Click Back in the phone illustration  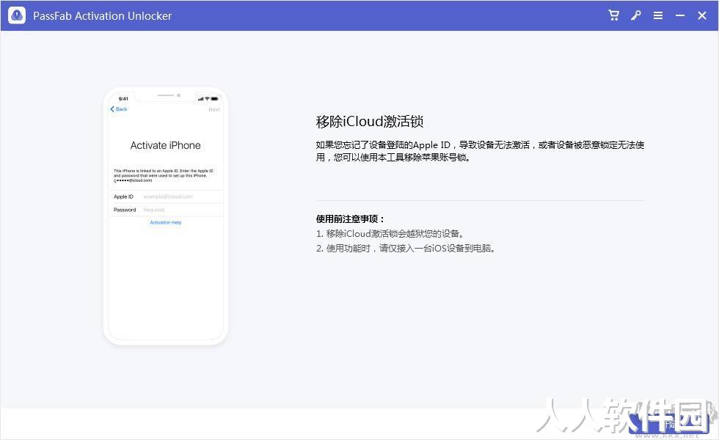click(119, 109)
